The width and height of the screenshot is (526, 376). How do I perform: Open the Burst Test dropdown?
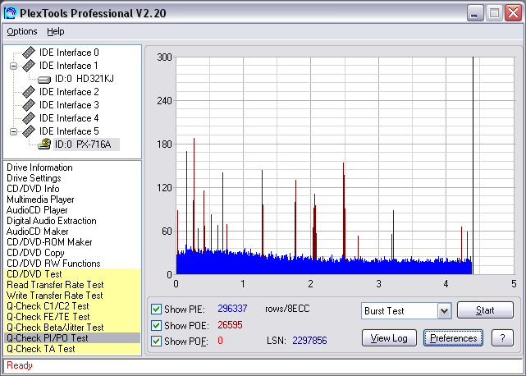coord(444,311)
